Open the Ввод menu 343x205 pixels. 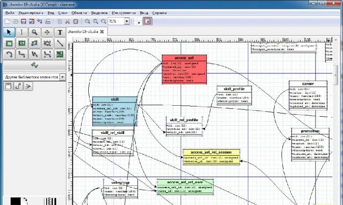pyautogui.click(x=144, y=13)
